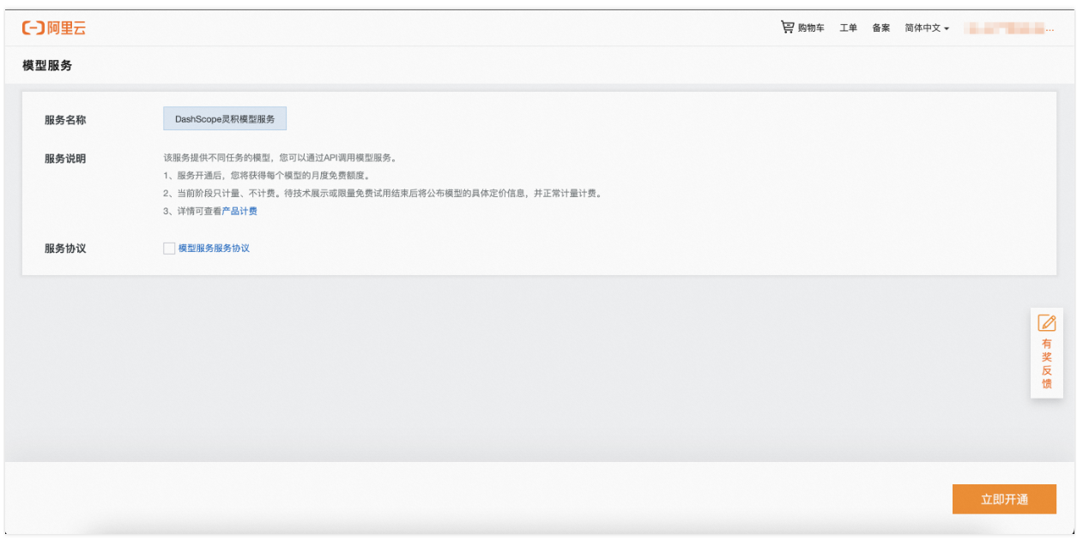1077x540 pixels.
Task: Open the 工单 menu item
Action: [x=848, y=27]
